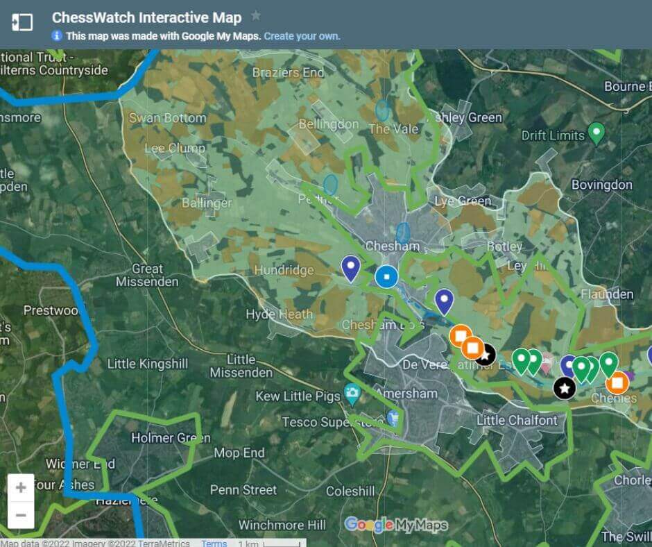Click the camera photo marker near Kew Little Pigs
This screenshot has width=652, height=547.
(x=354, y=393)
